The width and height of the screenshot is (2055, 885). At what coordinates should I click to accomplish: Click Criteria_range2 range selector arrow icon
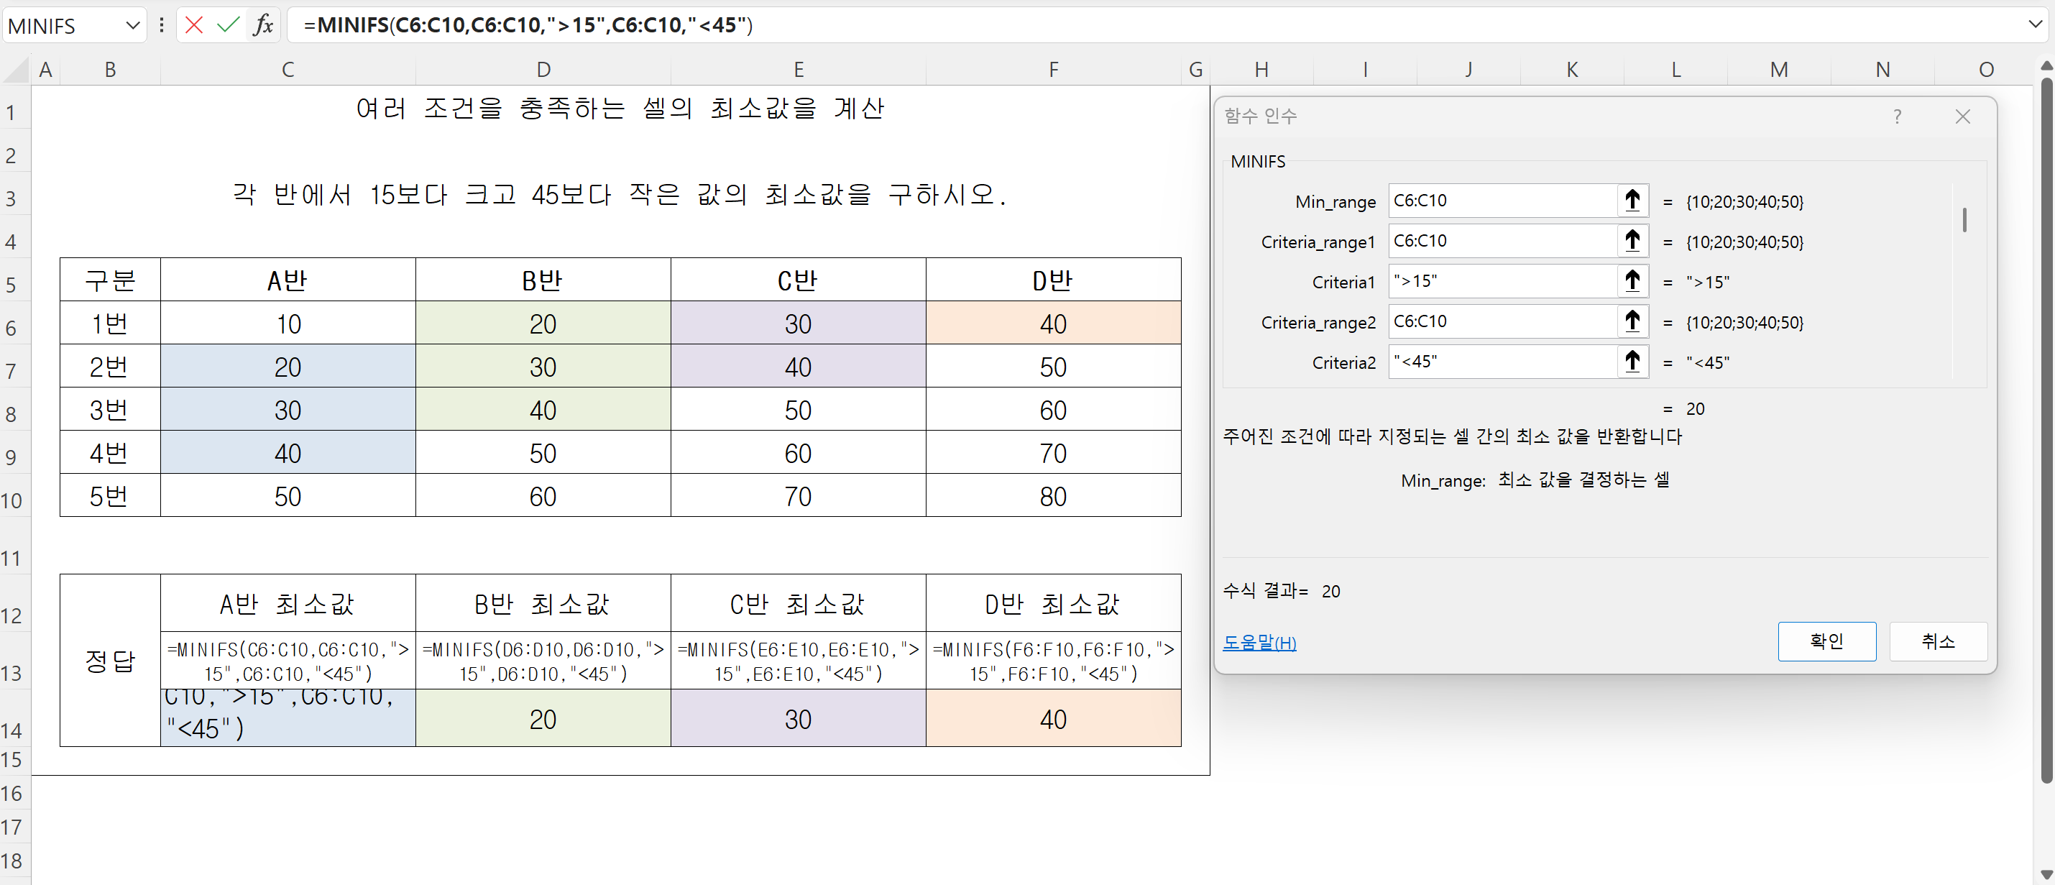[x=1632, y=321]
